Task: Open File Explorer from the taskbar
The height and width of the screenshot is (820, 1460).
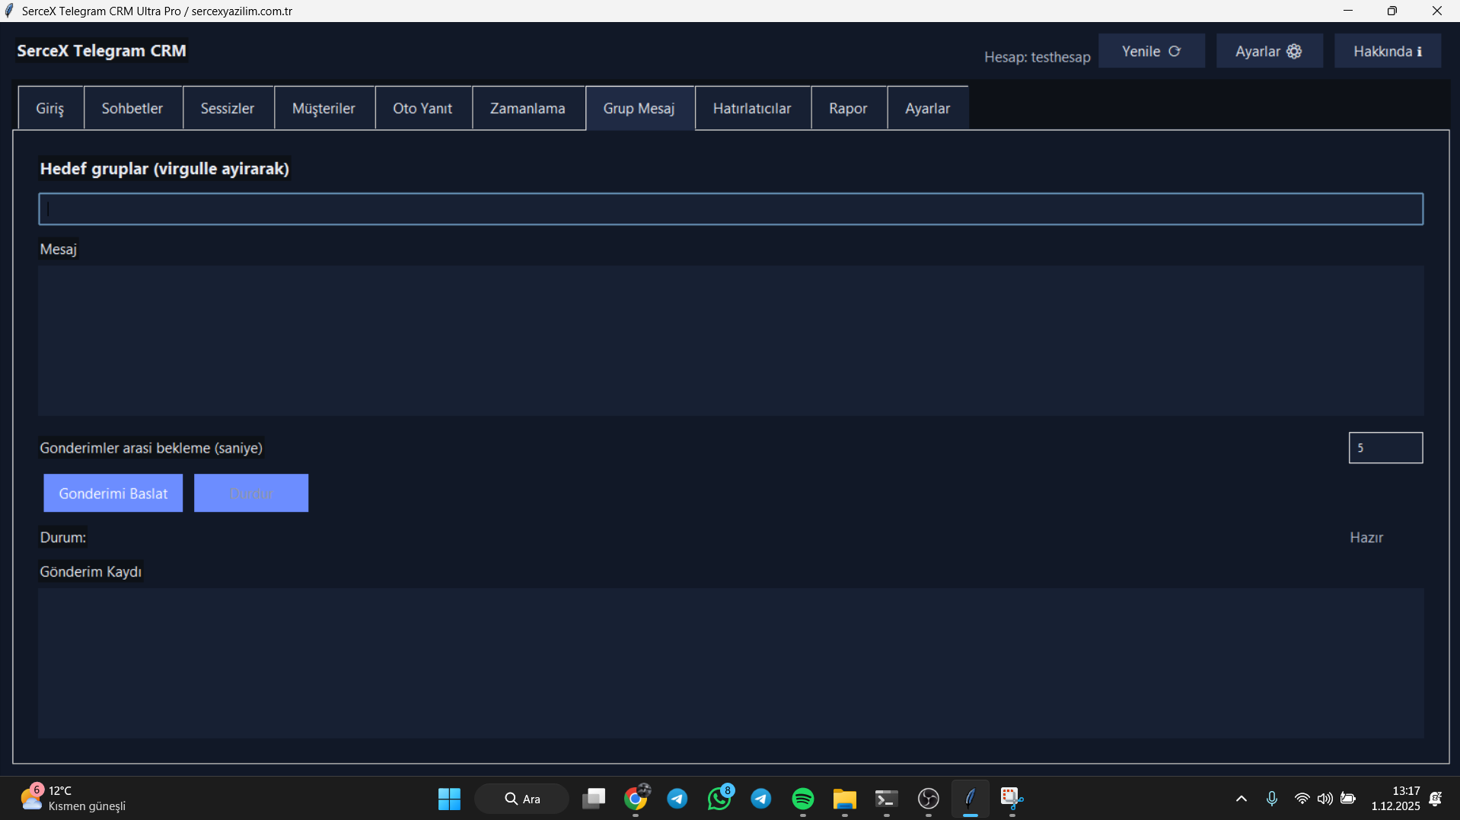Action: [x=844, y=798]
